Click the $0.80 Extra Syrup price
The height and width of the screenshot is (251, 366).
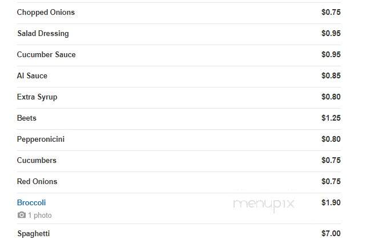coord(331,97)
